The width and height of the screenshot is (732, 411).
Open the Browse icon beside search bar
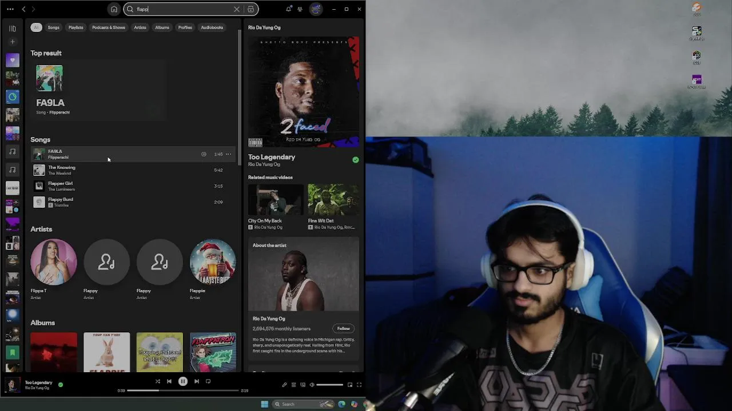tap(250, 9)
